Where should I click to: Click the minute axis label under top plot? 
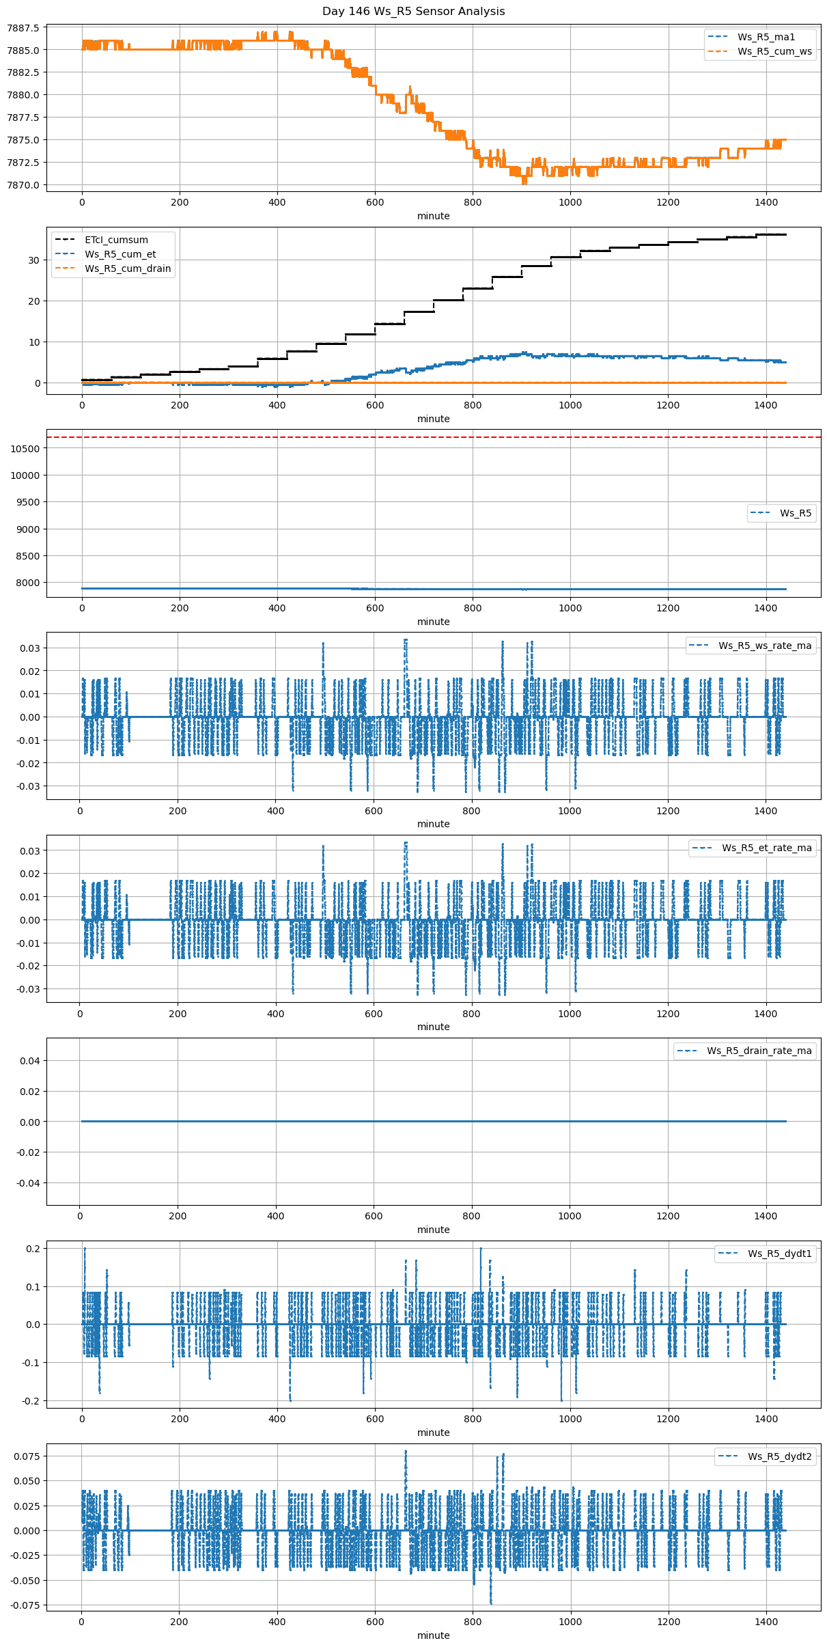point(434,216)
